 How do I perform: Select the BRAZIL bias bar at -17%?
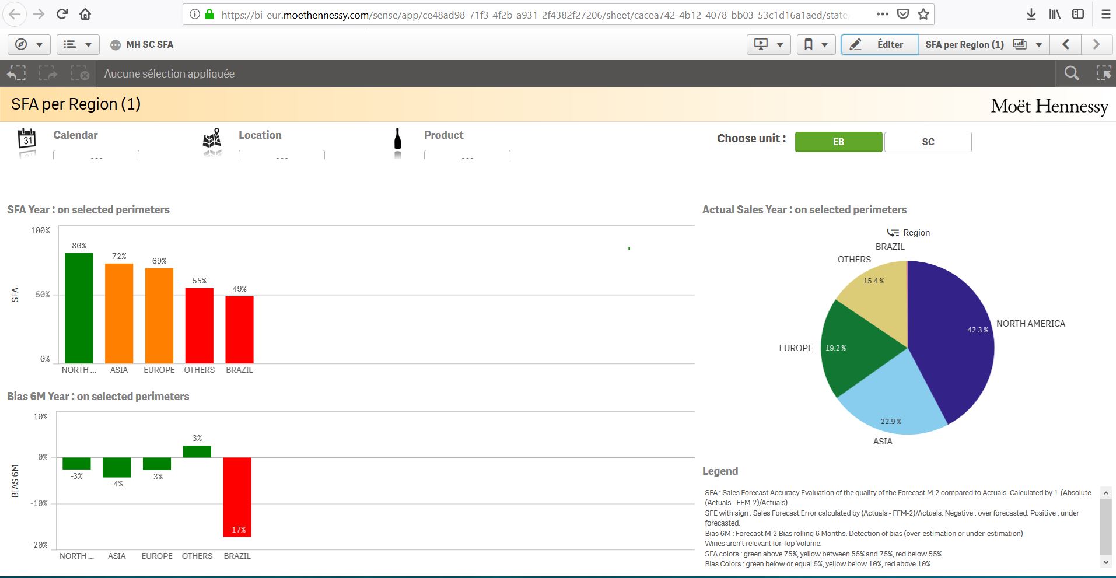tap(237, 497)
